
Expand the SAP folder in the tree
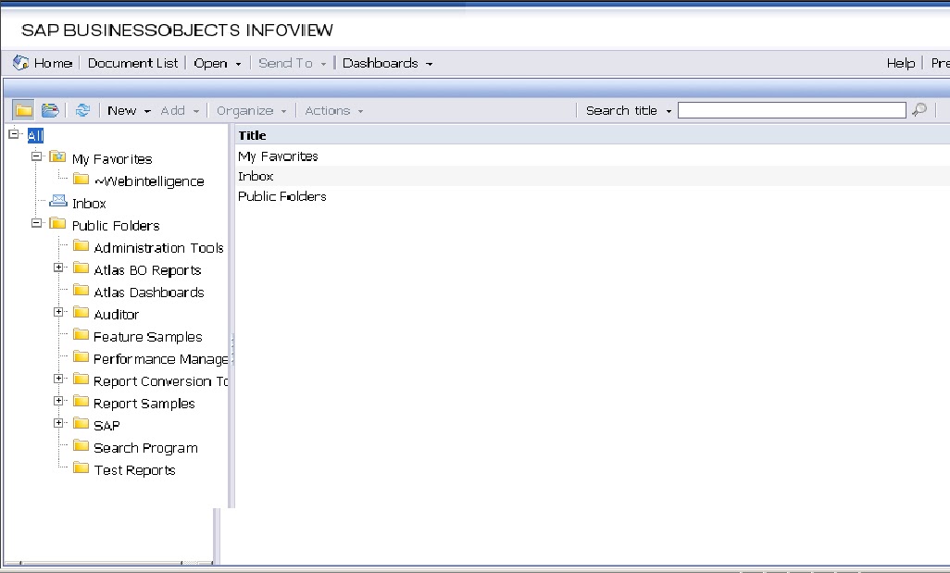[59, 425]
